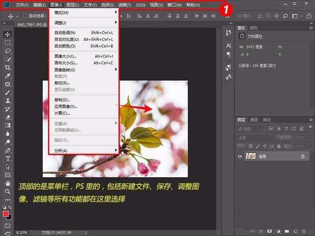Select the Crop tool

[8, 68]
